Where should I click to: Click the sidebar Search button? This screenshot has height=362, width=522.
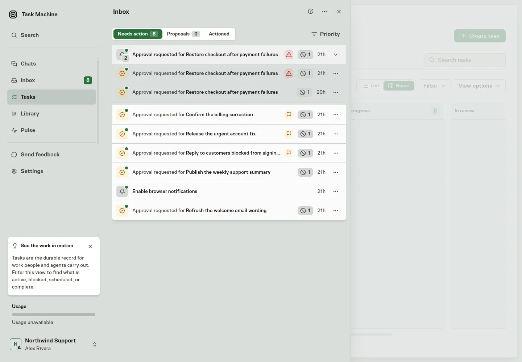tap(54, 35)
